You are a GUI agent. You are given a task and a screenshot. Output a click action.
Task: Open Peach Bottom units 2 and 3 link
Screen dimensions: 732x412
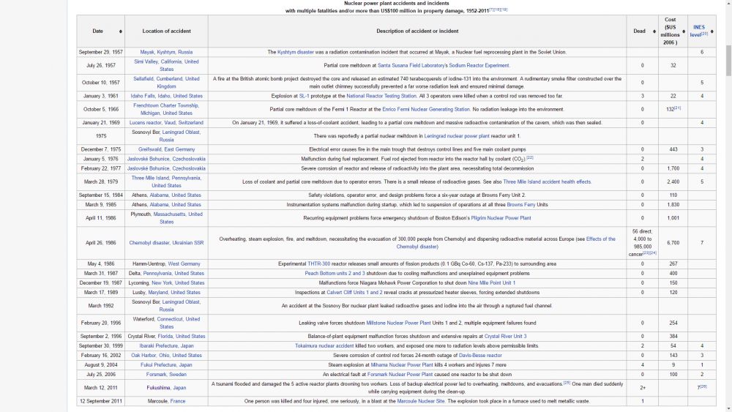tap(335, 274)
